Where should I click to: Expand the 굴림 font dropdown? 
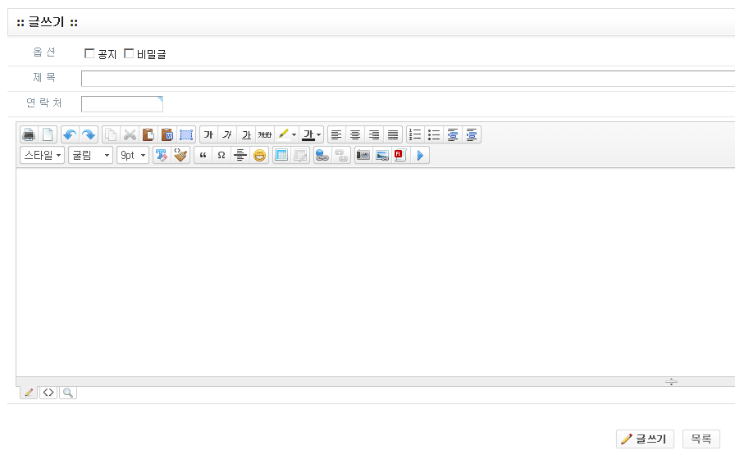click(x=90, y=155)
